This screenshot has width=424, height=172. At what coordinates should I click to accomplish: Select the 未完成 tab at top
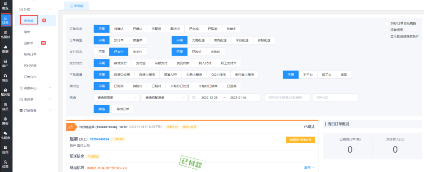(77, 6)
